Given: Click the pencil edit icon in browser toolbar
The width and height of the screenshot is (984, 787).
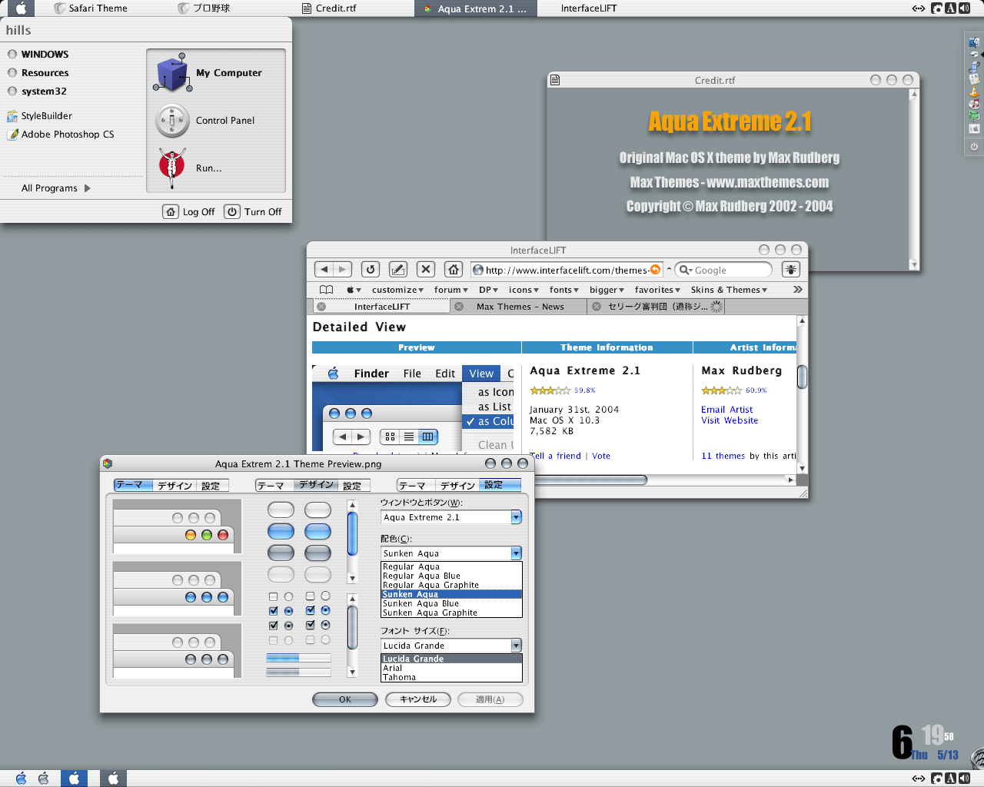Looking at the screenshot, I should pyautogui.click(x=397, y=270).
